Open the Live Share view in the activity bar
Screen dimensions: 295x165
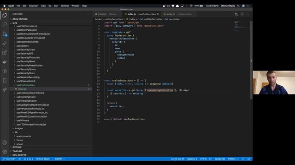point(5,90)
